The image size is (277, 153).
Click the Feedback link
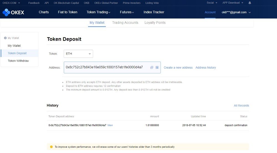(x=34, y=3)
